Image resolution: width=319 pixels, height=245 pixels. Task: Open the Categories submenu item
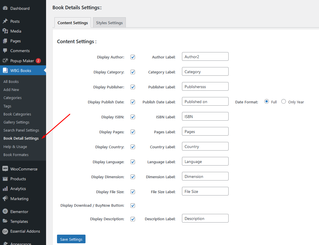point(12,98)
